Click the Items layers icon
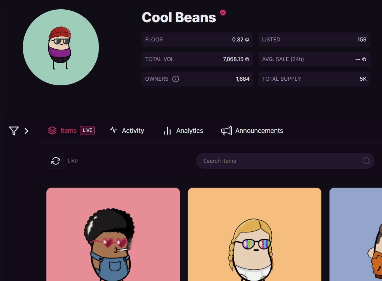This screenshot has height=281, width=382. click(52, 131)
